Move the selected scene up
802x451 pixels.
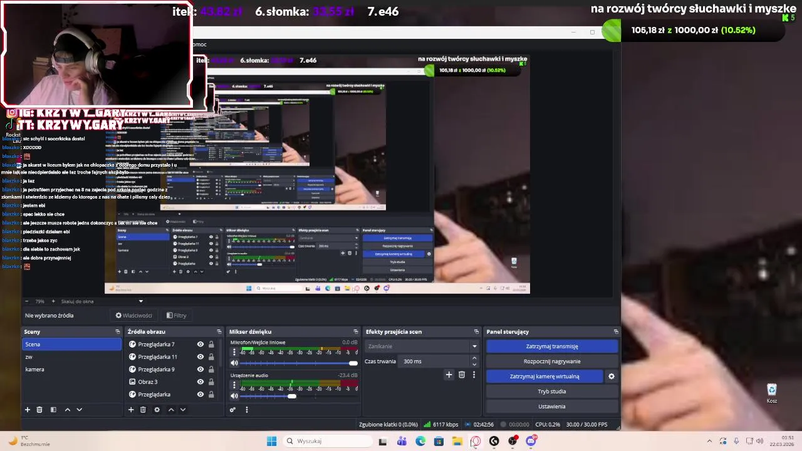68,410
